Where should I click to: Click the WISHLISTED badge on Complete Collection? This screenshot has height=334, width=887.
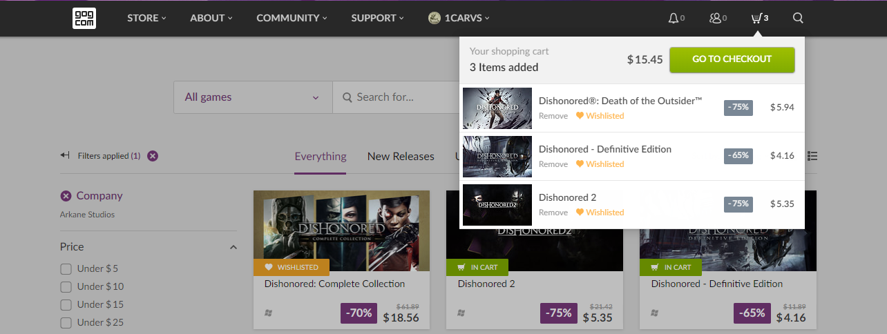292,267
